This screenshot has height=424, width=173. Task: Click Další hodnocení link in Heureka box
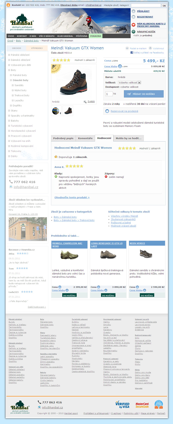pos(37,307)
